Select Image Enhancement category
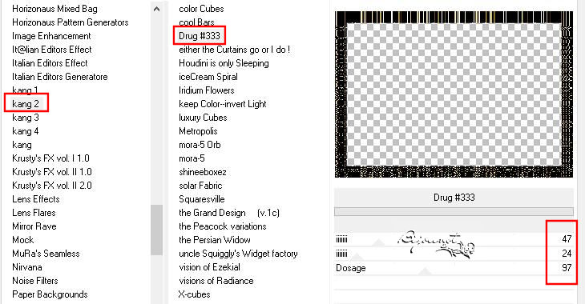Viewport: 585px width, 304px height. [x=51, y=36]
